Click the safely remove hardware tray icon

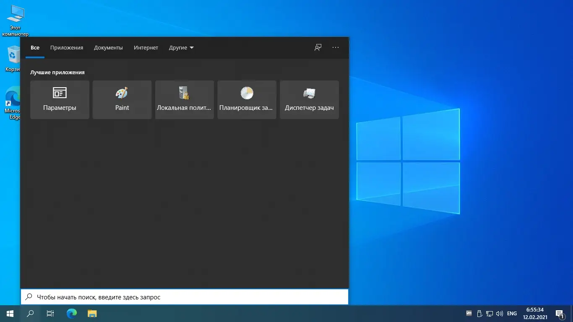pos(480,313)
